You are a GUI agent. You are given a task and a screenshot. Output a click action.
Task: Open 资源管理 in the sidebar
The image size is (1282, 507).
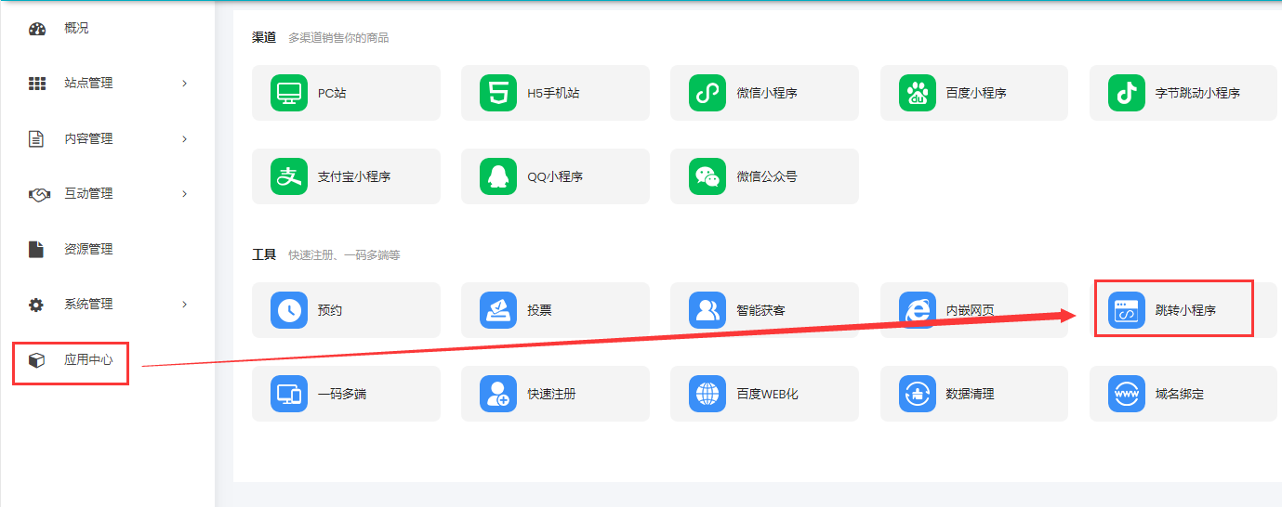tap(87, 250)
